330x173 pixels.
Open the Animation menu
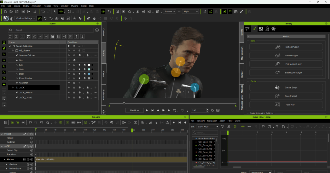coord(36,6)
